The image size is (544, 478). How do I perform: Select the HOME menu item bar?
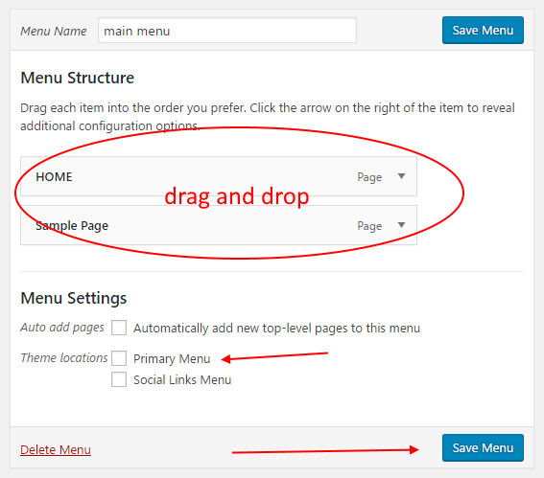tap(219, 176)
